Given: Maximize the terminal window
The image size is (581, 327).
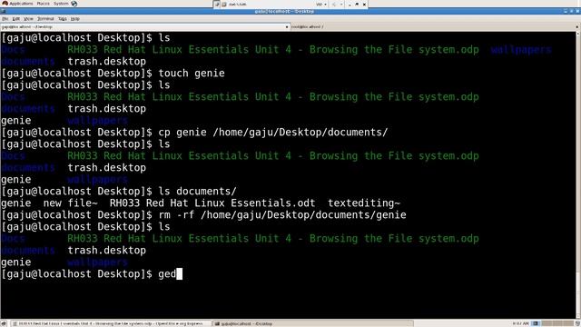Looking at the screenshot, I should pos(571,12).
